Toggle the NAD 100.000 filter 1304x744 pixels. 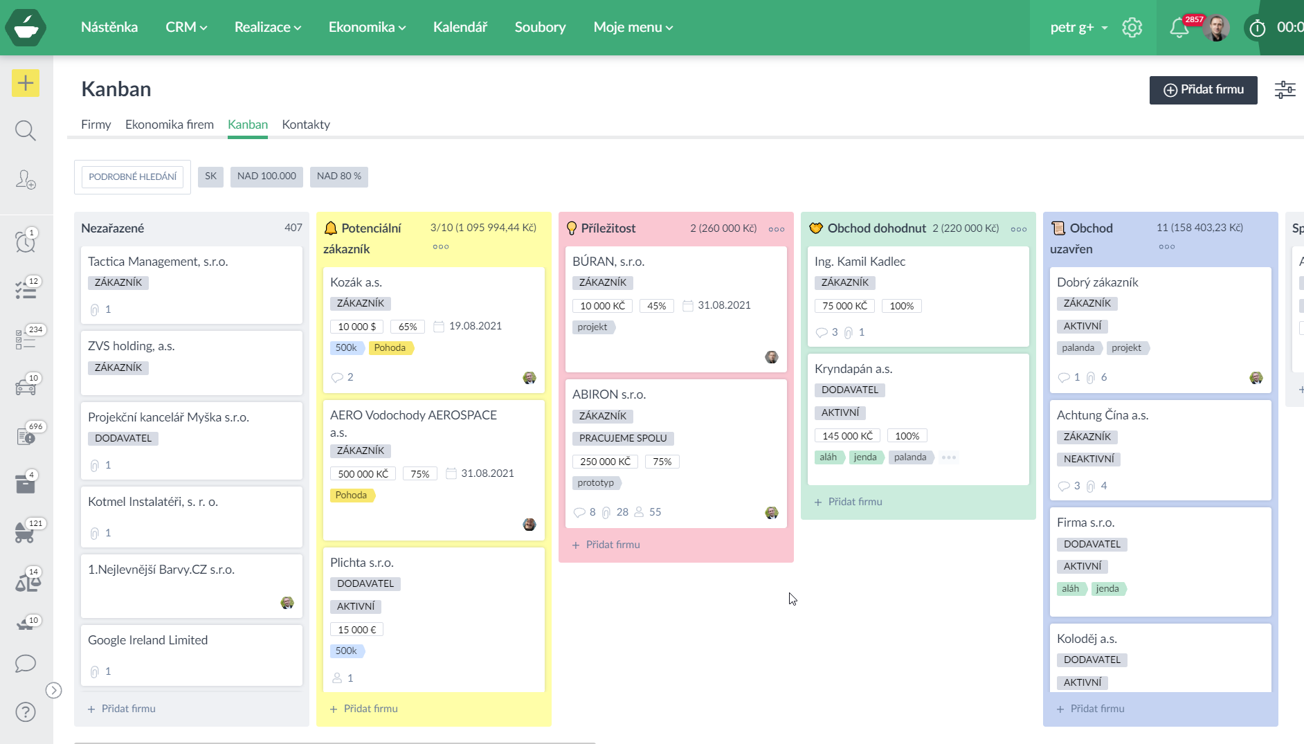pyautogui.click(x=266, y=176)
